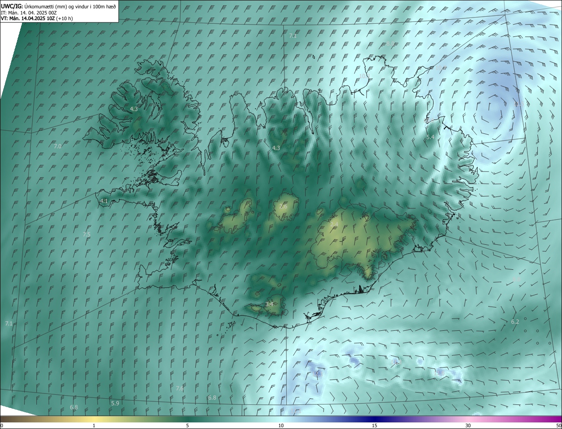562x429 pixels.
Task: Click the 7.0 value west of the Westfjords
Action: click(58, 146)
